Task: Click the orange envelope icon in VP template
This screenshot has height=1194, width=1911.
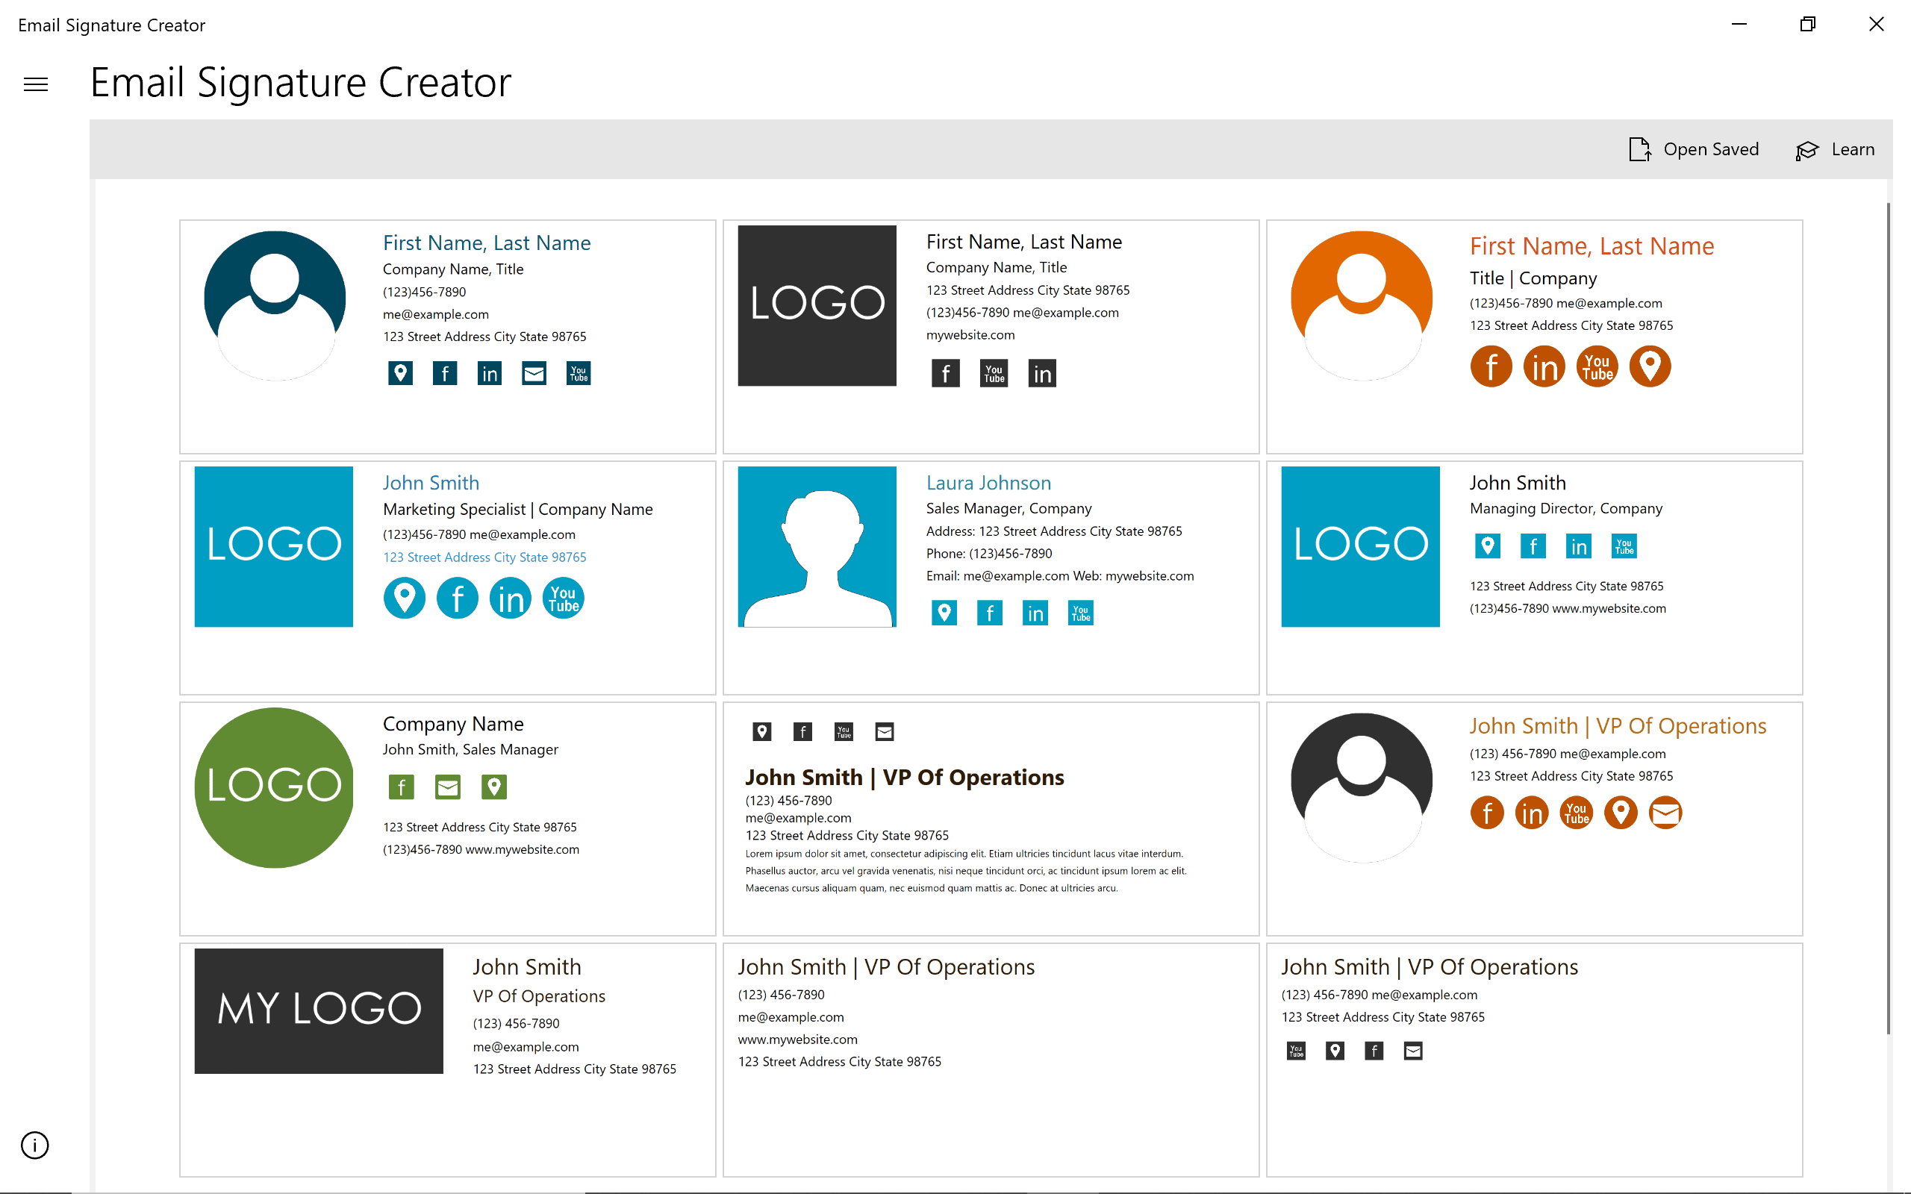Action: [1665, 813]
